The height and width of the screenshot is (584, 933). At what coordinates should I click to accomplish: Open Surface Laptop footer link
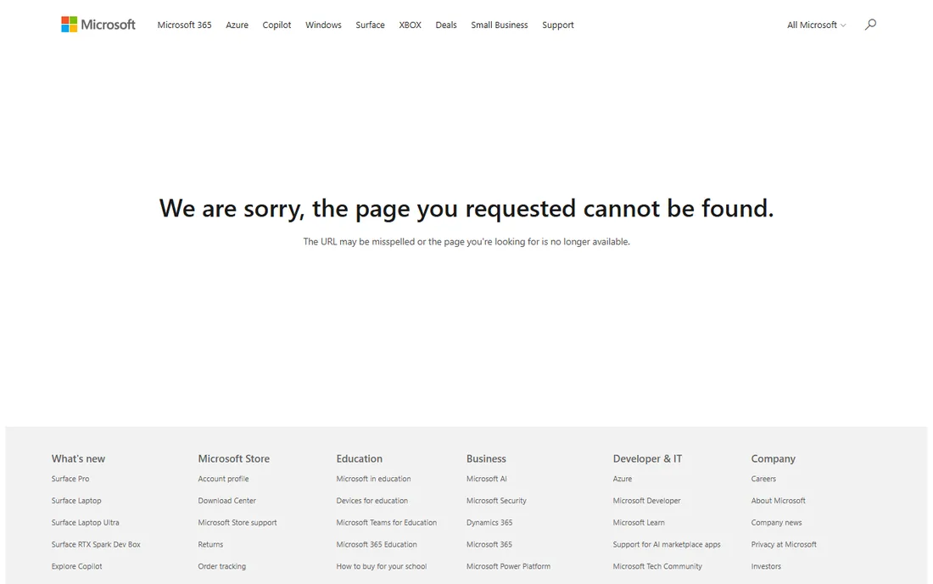76,501
